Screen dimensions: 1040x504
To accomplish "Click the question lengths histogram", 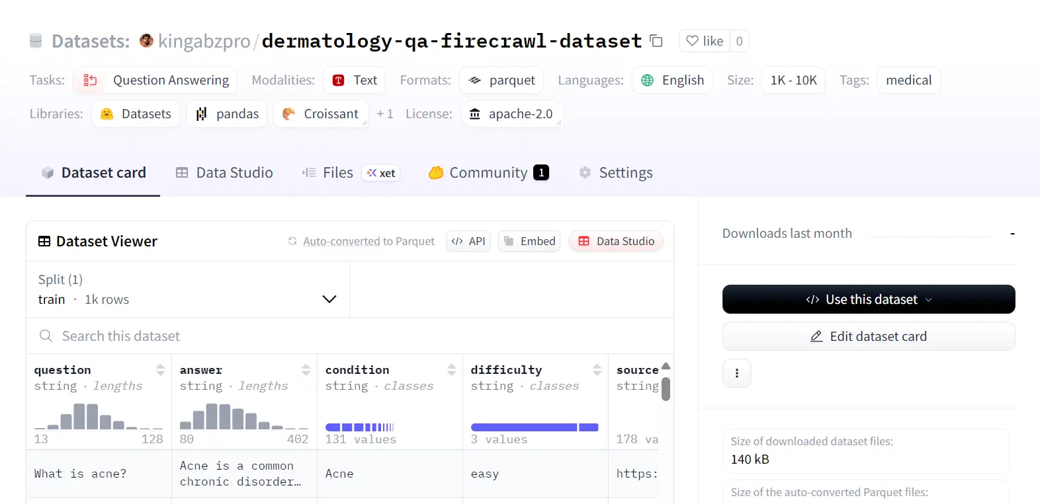I will click(99, 416).
